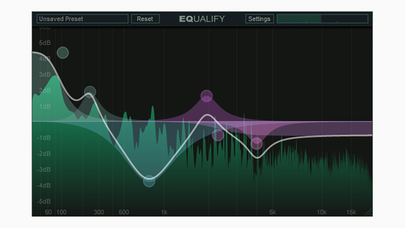Click the -2dB gain scale label
Image resolution: width=405 pixels, height=228 pixels.
click(44, 154)
